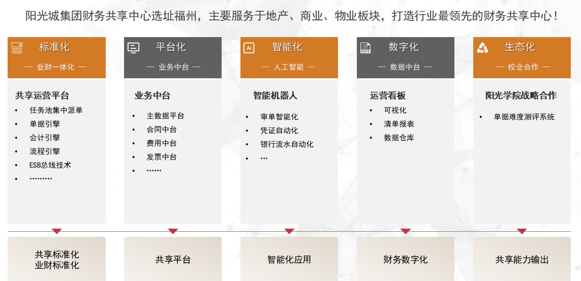Image resolution: width=581 pixels, height=281 pixels.
Task: Click the 校企合作 subtitle
Action: click(523, 67)
